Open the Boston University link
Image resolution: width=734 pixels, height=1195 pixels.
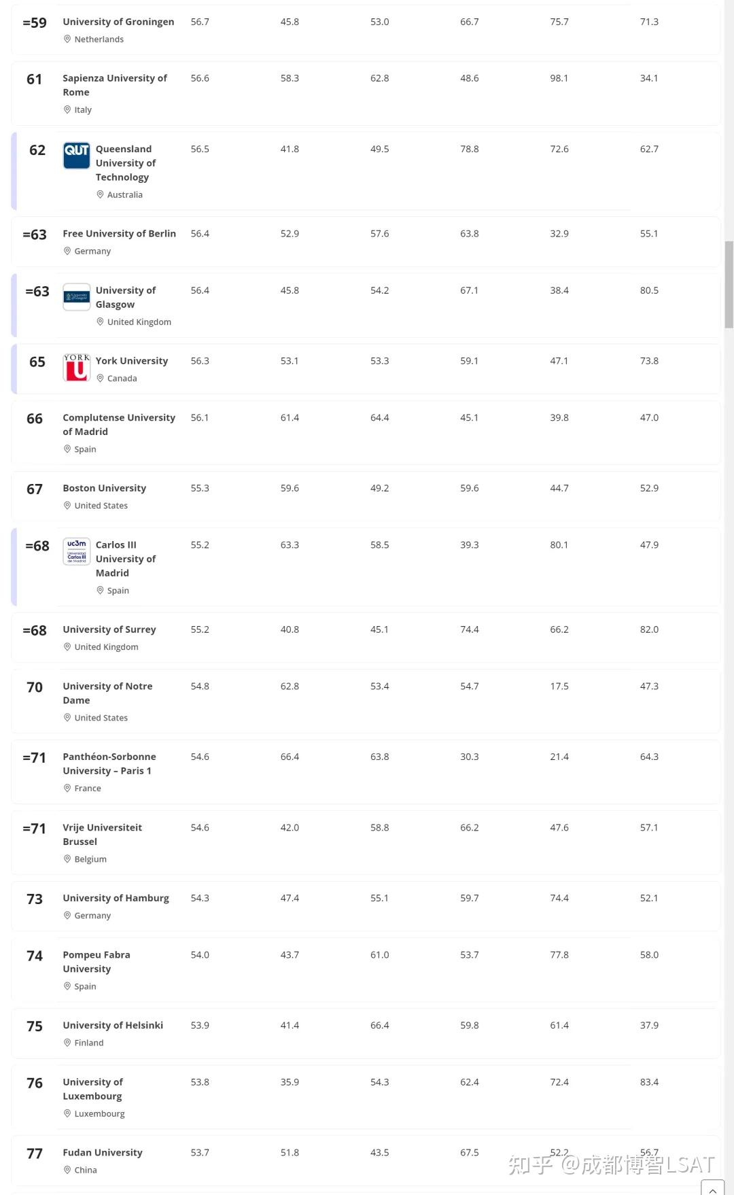pos(104,488)
